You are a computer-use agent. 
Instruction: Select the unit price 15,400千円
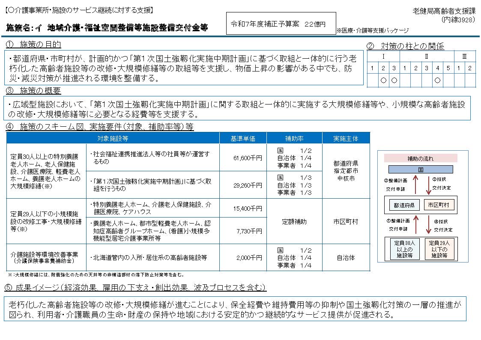pos(248,209)
